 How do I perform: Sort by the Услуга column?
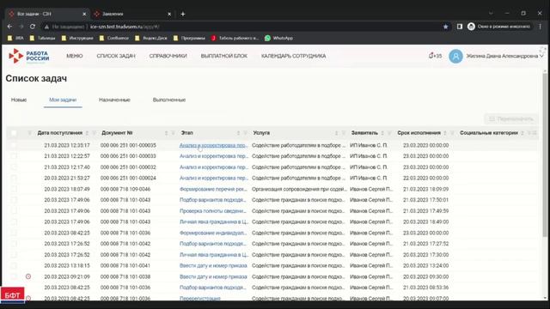(x=337, y=133)
